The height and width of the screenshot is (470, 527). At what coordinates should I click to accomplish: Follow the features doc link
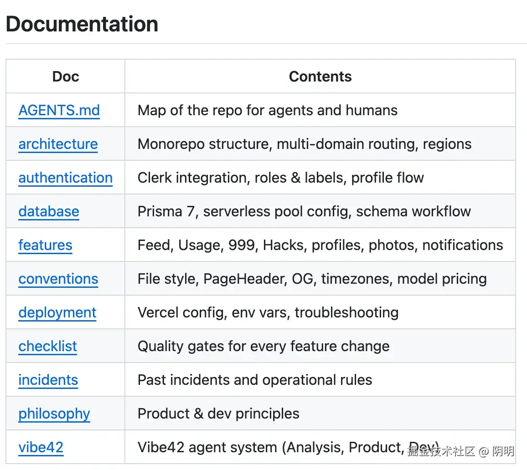(x=45, y=245)
